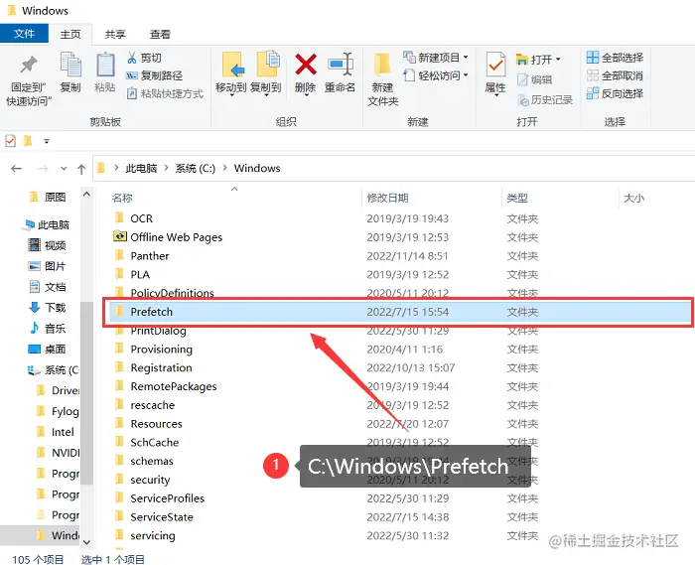Screen dimensions: 695x565
Task: Click quick access toolbar new folder icon
Action: click(x=28, y=141)
